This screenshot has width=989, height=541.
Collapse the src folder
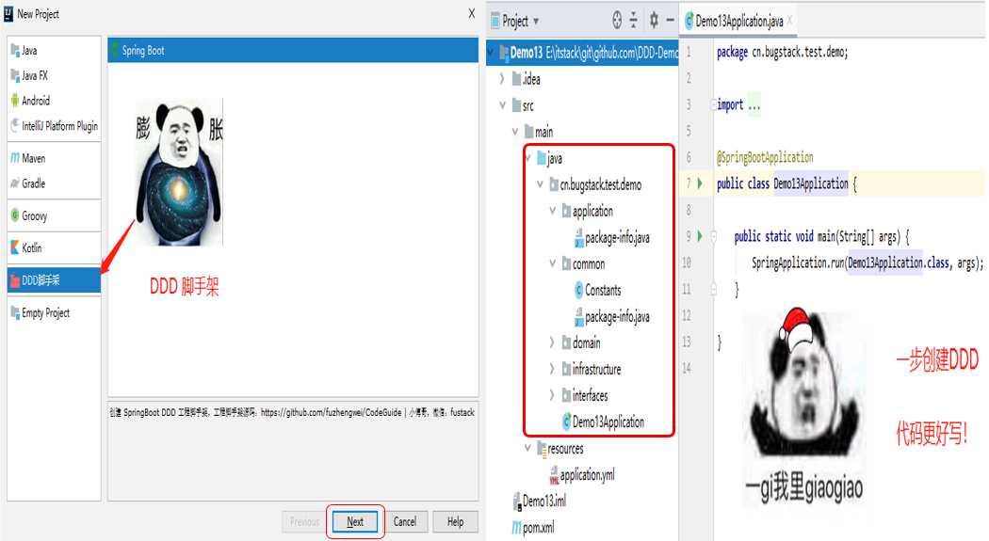point(502,105)
